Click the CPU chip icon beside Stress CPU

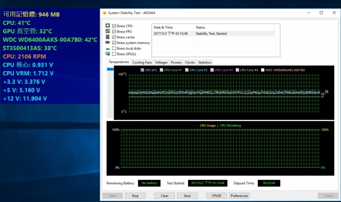click(108, 26)
